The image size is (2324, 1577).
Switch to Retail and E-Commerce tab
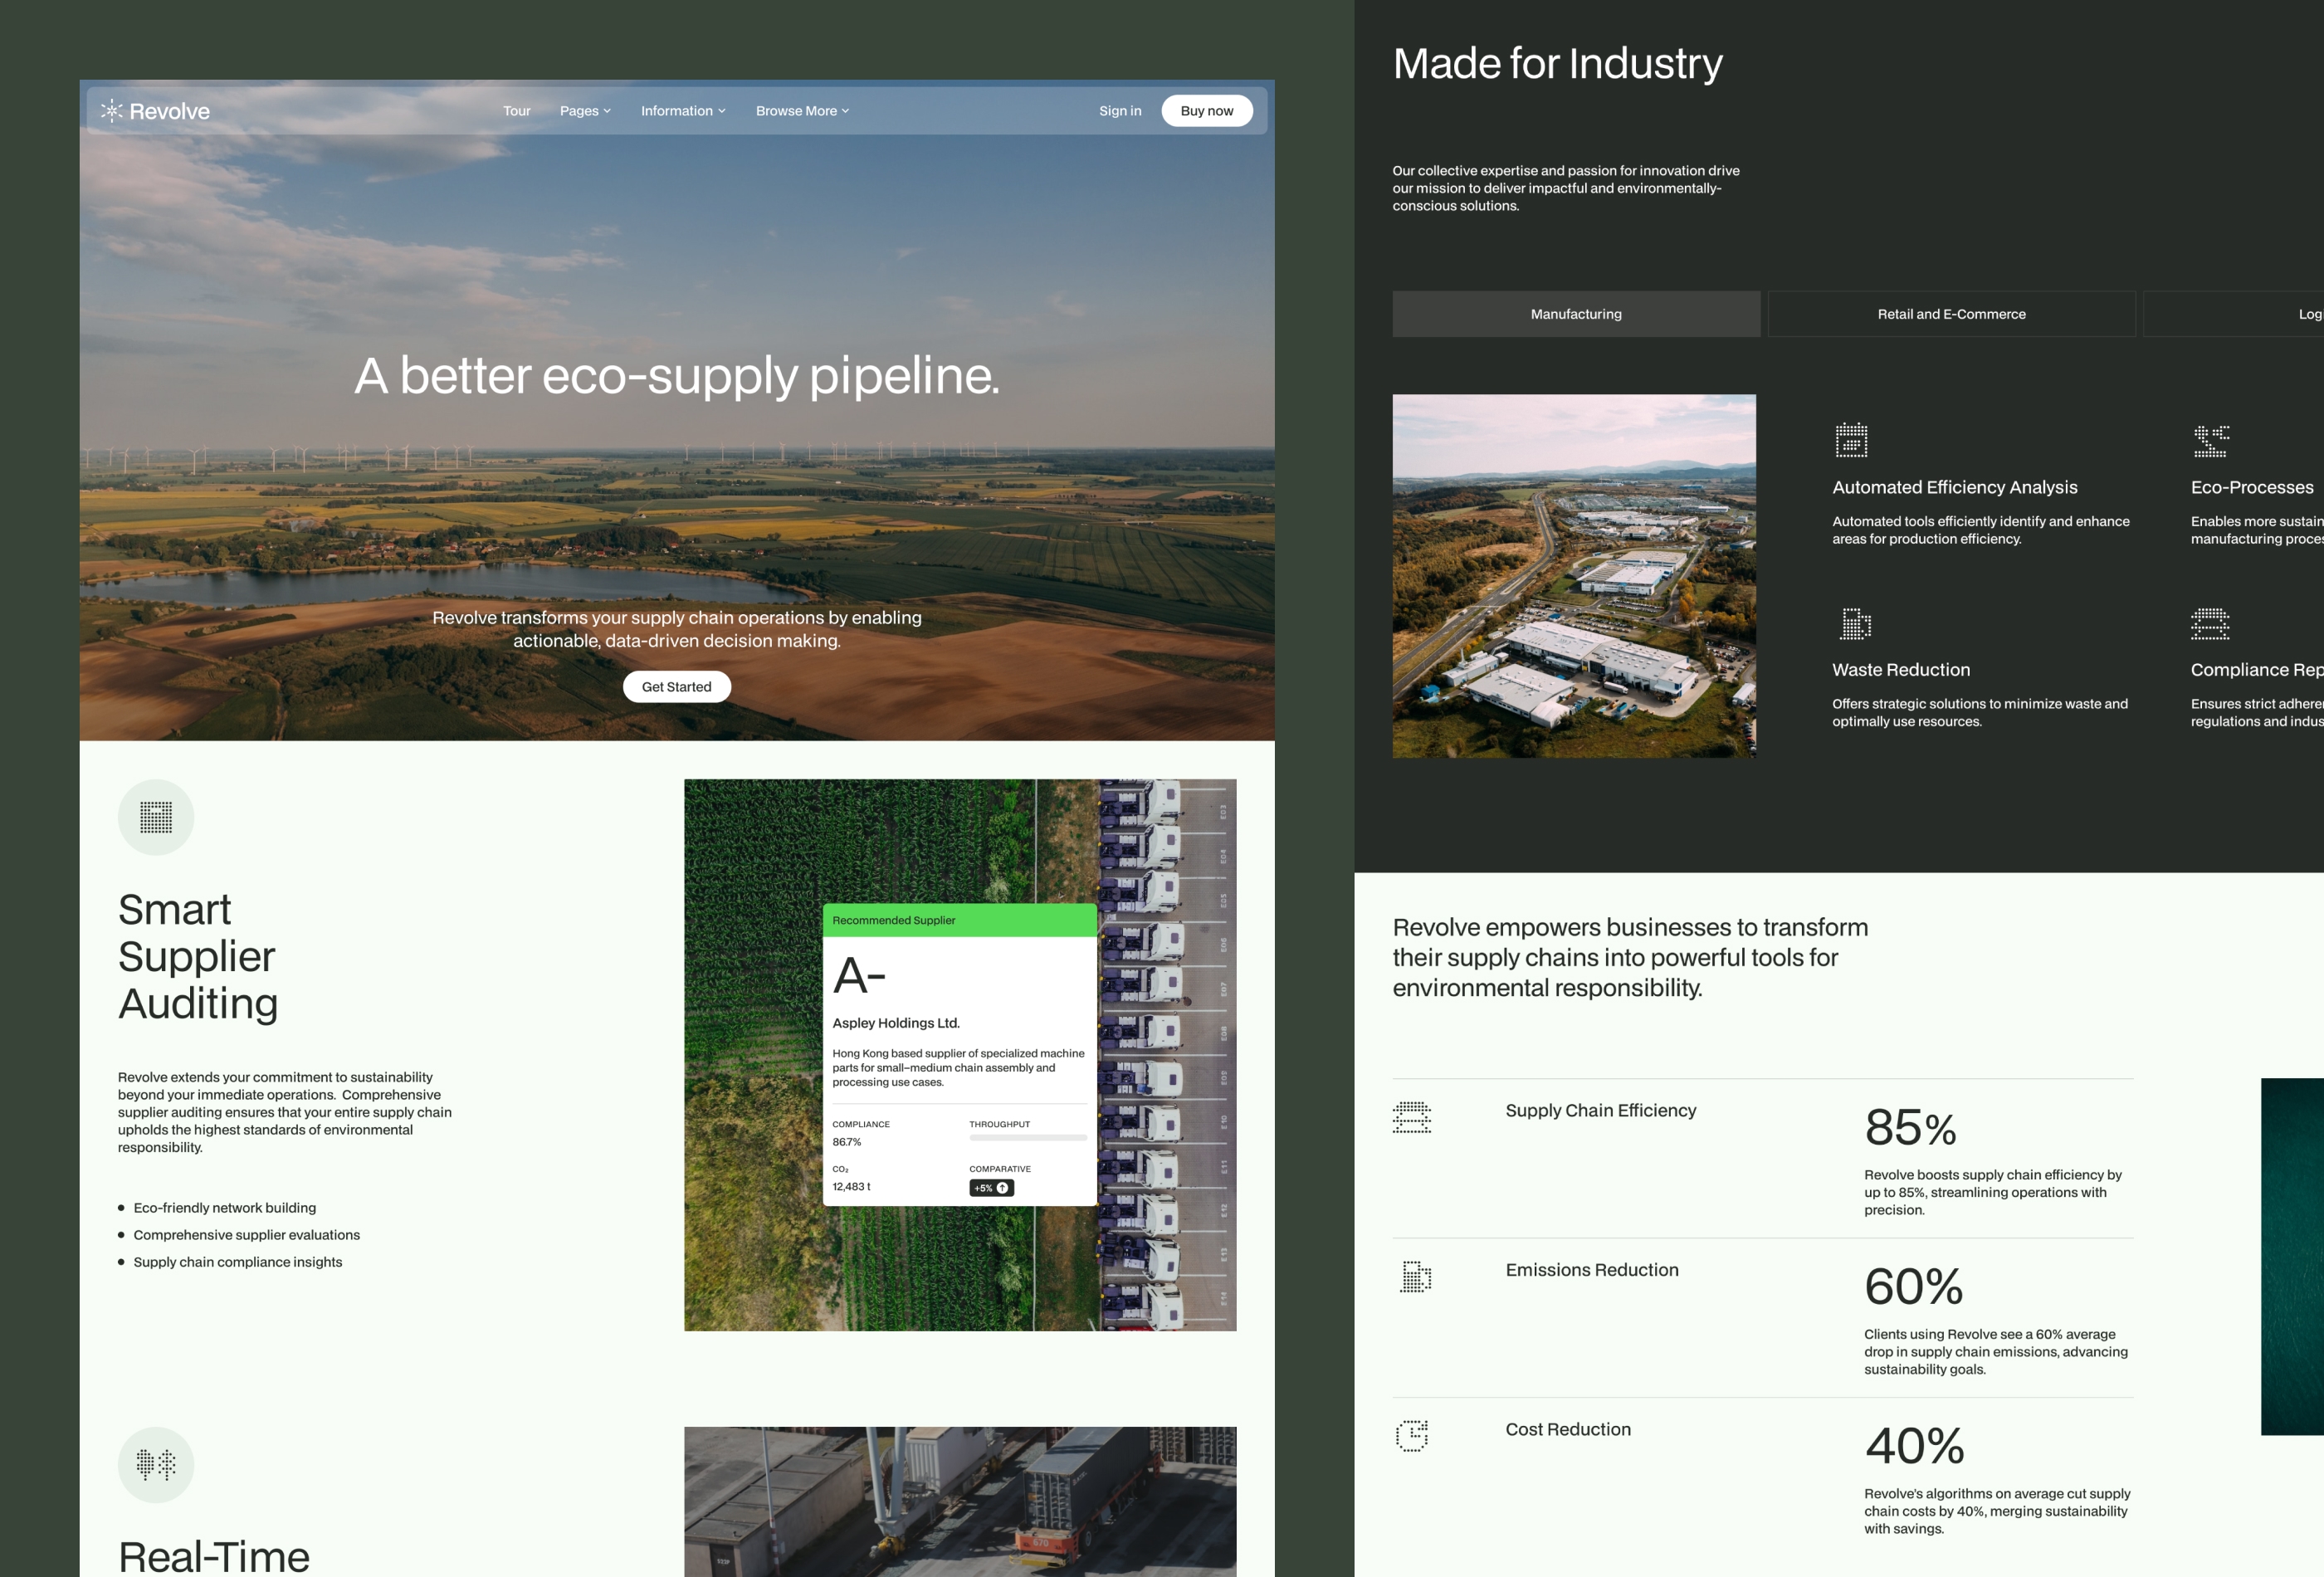[1951, 313]
